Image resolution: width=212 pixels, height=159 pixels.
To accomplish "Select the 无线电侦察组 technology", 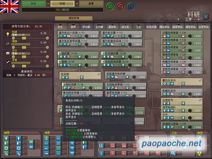I will tap(126, 86).
